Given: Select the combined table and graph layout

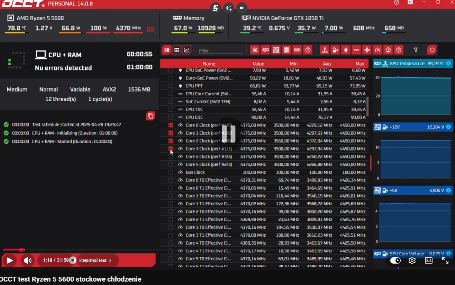Looking at the screenshot, I should [167, 50].
